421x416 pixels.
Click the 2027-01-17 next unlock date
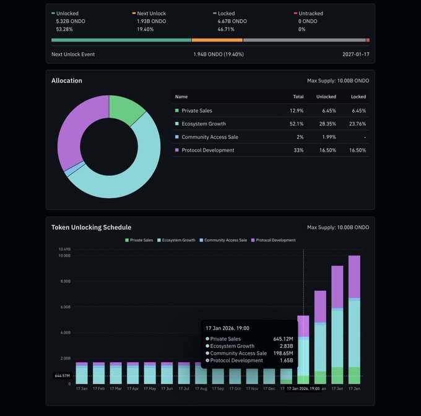tap(356, 54)
